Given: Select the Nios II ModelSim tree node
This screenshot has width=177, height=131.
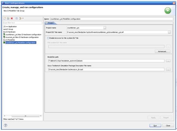Looking at the screenshot, I should [x=9, y=40].
